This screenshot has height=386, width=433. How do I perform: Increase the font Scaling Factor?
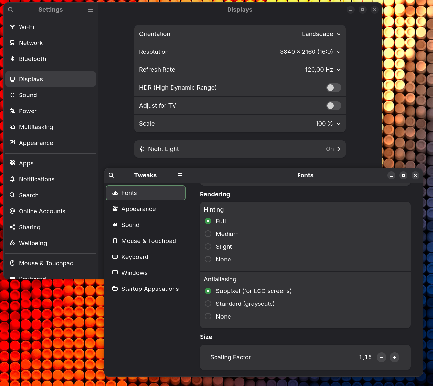pos(395,357)
